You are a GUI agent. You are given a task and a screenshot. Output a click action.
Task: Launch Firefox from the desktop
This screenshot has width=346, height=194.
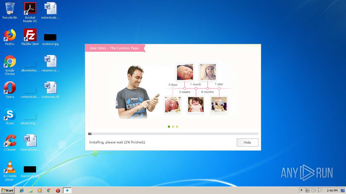point(10,37)
